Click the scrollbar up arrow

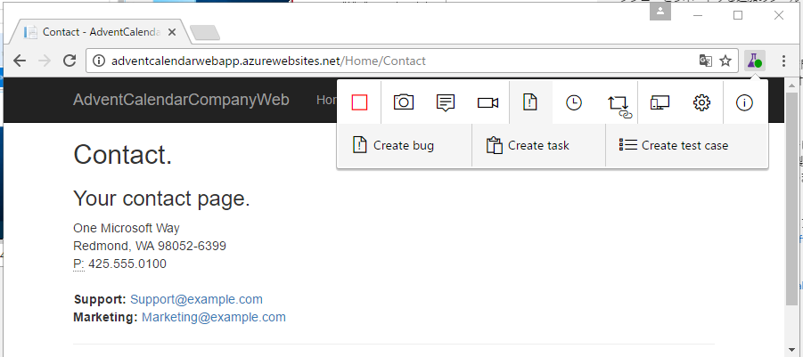coord(791,85)
